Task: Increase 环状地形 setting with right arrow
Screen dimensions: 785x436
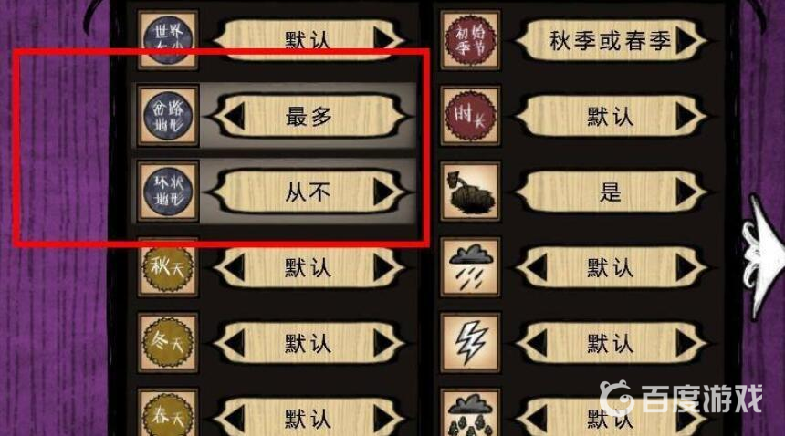Action: (x=384, y=192)
